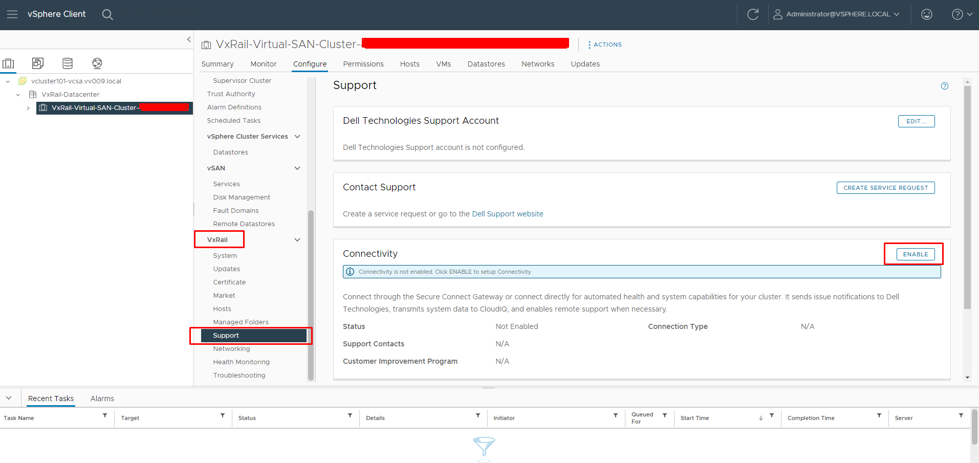The image size is (979, 463).
Task: Collapse VxRail configuration section
Action: pyautogui.click(x=297, y=240)
